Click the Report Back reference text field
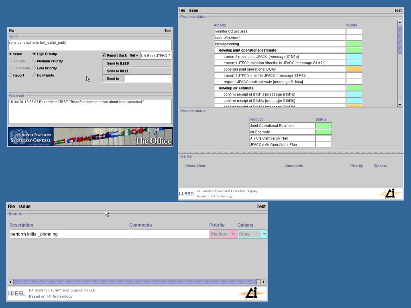The width and height of the screenshot is (411, 308). tap(156, 55)
